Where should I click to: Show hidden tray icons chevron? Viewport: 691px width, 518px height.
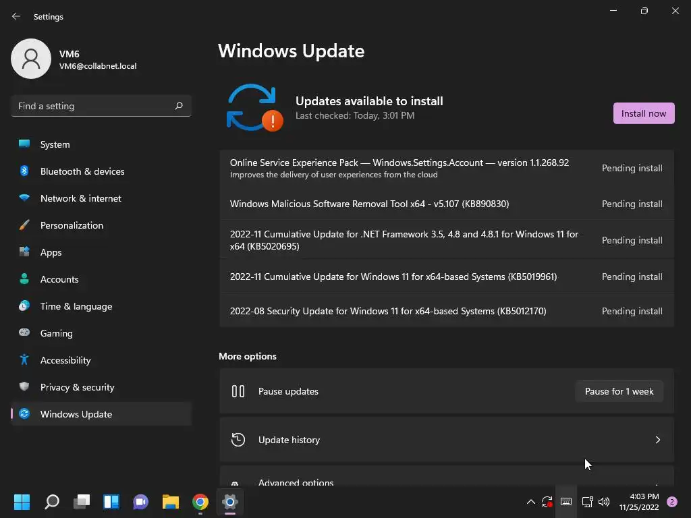click(x=530, y=502)
